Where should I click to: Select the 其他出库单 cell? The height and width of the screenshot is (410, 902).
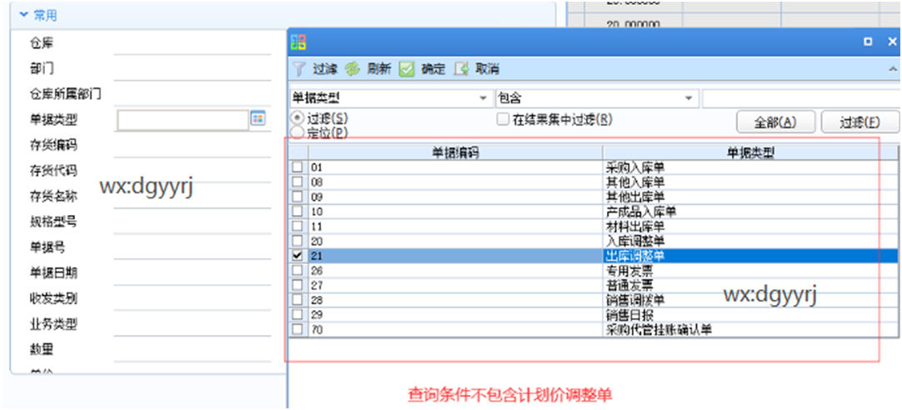click(x=751, y=197)
